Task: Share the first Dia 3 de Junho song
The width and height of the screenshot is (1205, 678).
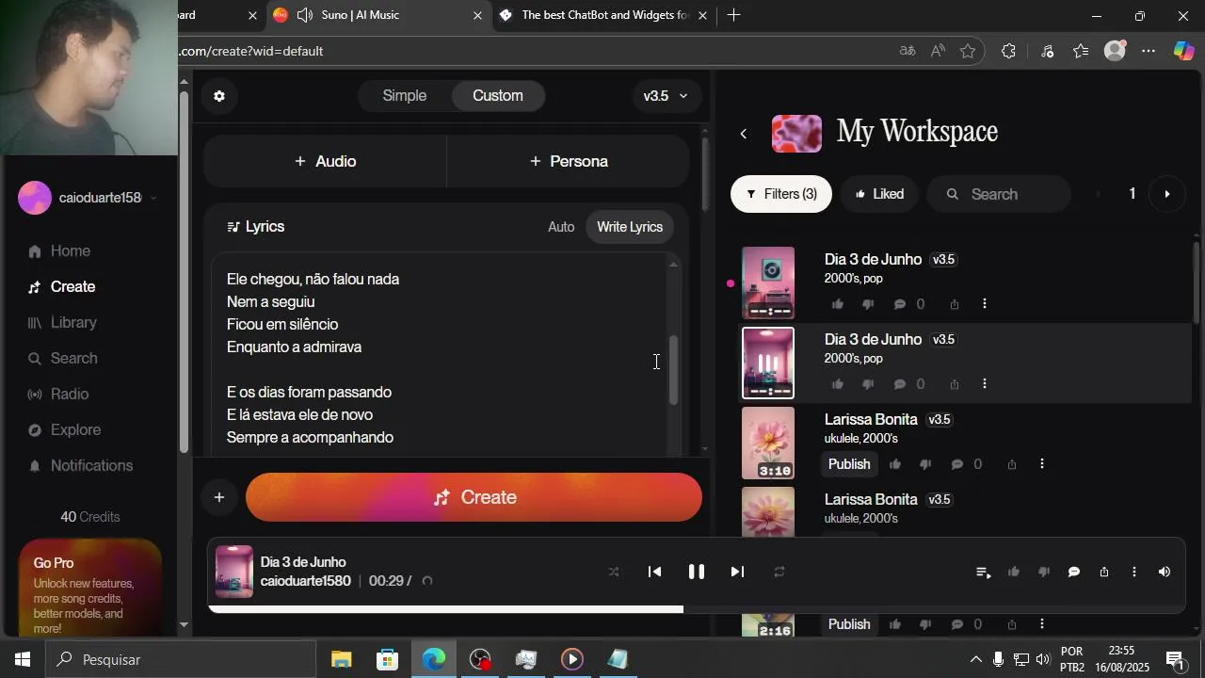Action: (955, 304)
